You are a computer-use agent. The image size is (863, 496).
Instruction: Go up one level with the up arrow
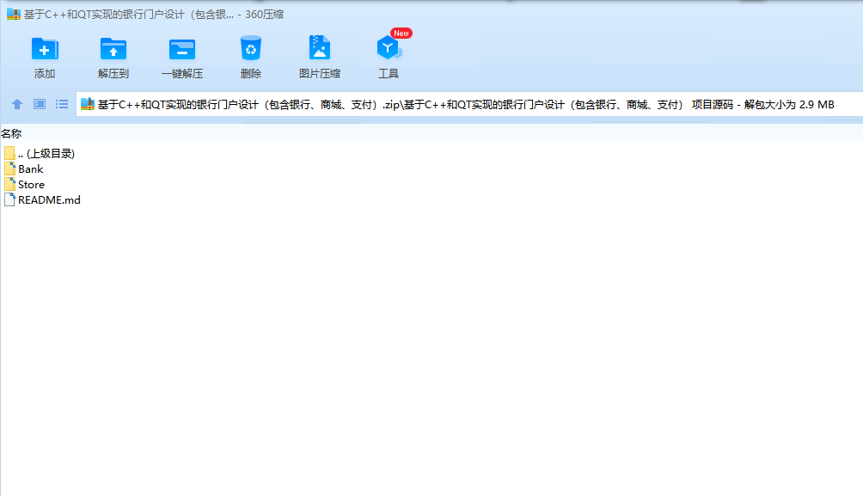[x=17, y=104]
